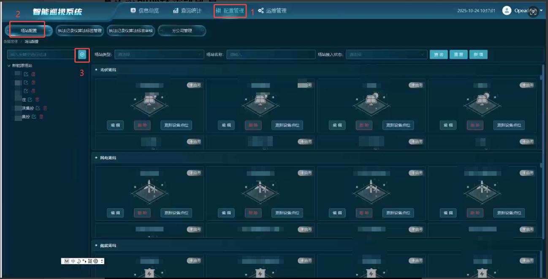The height and width of the screenshot is (279, 548).
Task: Click the 查询 button
Action: pyautogui.click(x=439, y=55)
